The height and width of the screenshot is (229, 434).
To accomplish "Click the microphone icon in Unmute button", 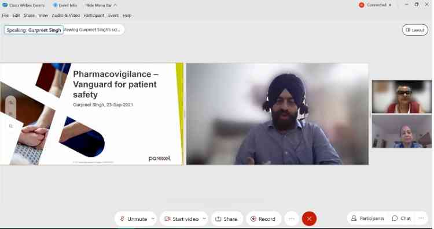I will (122, 219).
